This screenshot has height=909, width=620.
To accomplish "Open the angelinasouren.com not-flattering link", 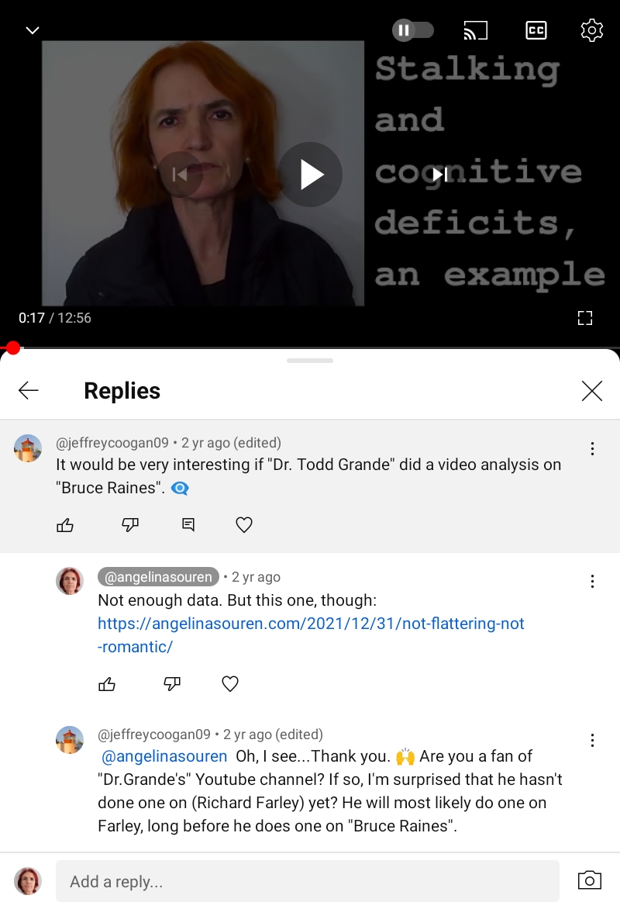I will (311, 634).
